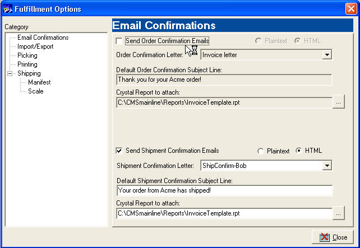This screenshot has height=248, width=360.
Task: Click the Order Confirmation Letter label
Action: [x=150, y=55]
